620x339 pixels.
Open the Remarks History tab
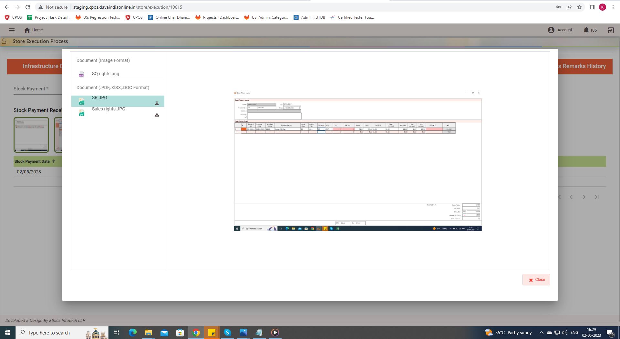tap(584, 66)
